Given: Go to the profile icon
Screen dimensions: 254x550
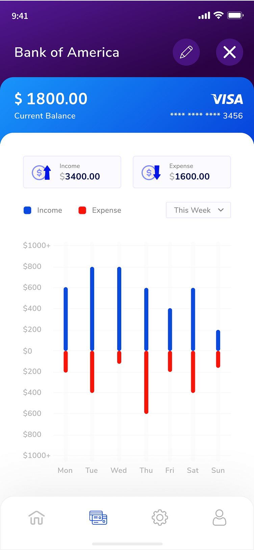Looking at the screenshot, I should pyautogui.click(x=219, y=517).
